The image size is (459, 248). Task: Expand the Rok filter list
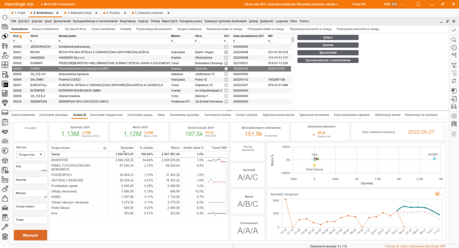[x=30, y=170]
